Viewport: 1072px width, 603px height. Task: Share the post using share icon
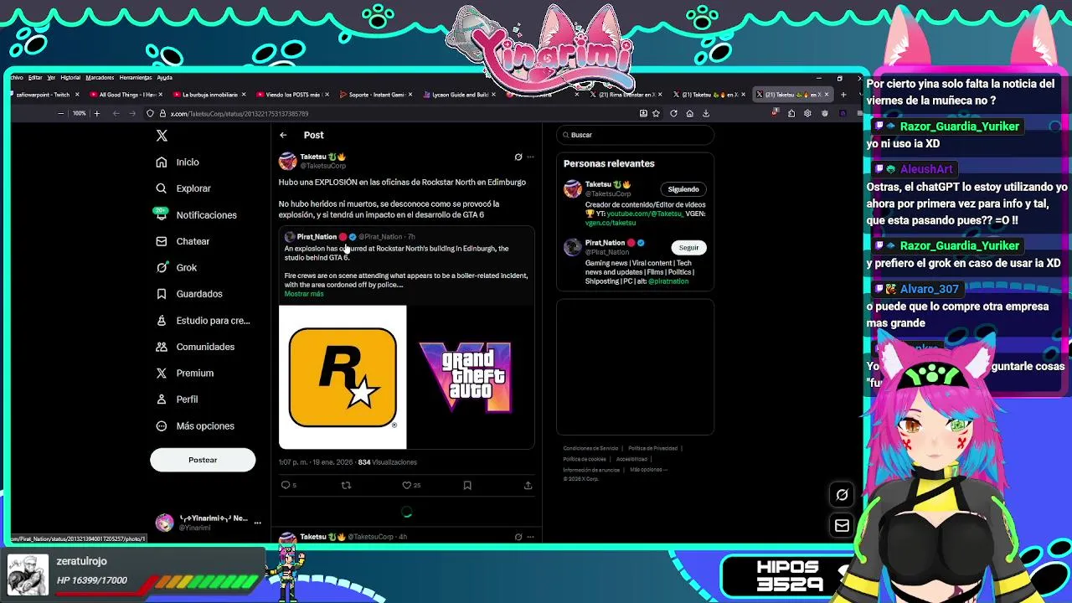point(528,485)
